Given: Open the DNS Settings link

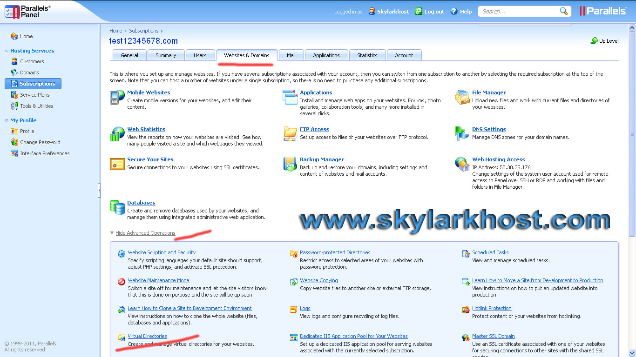Looking at the screenshot, I should [x=489, y=129].
